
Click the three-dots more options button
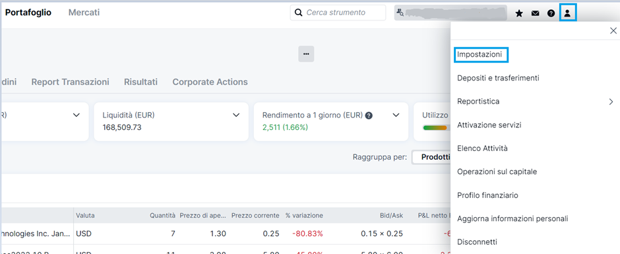coord(306,54)
